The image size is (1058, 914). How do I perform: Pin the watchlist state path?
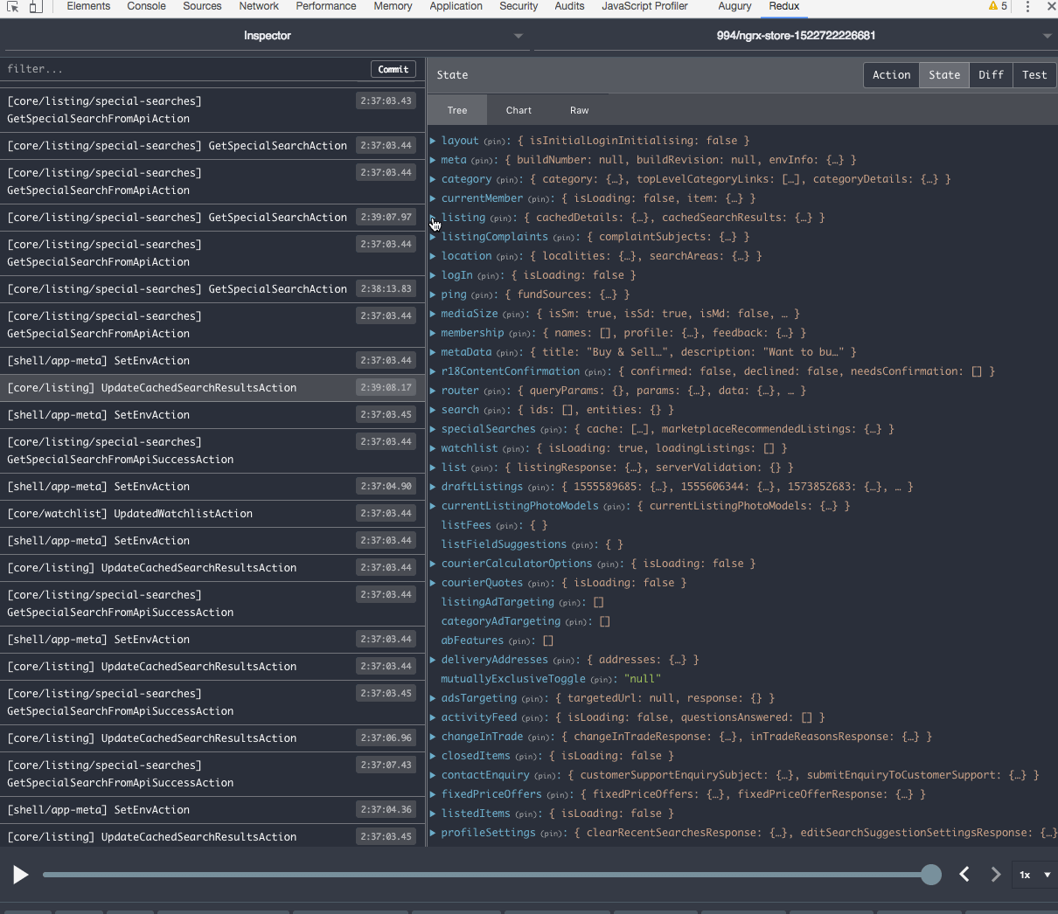[x=514, y=449]
